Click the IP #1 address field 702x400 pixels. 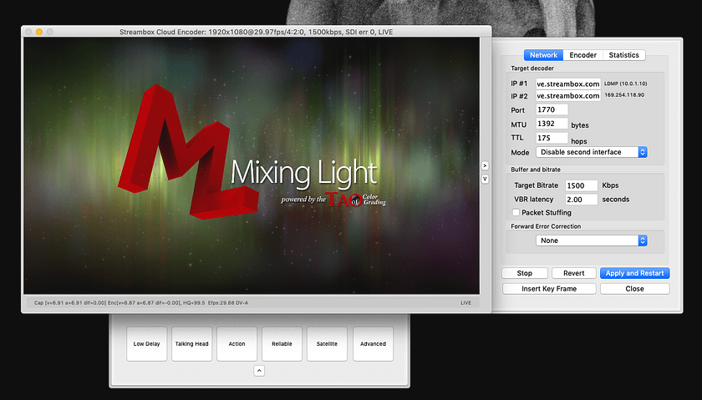coord(568,84)
